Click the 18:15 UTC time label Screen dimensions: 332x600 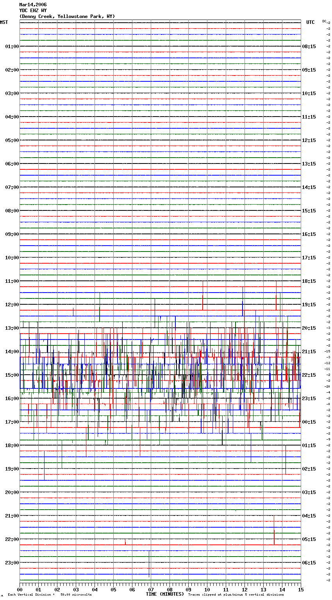point(309,281)
